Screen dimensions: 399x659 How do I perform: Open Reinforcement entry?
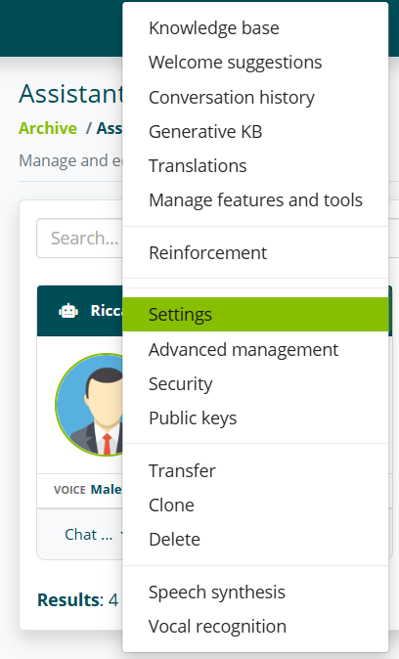(x=255, y=253)
